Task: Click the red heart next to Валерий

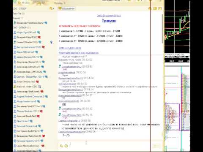Action: tap(39, 37)
